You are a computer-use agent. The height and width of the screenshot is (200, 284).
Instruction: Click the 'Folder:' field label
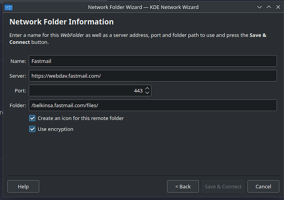[18, 105]
